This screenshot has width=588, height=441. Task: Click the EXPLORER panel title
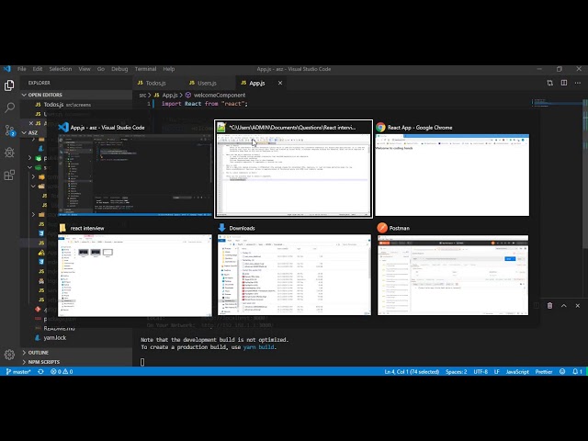39,83
